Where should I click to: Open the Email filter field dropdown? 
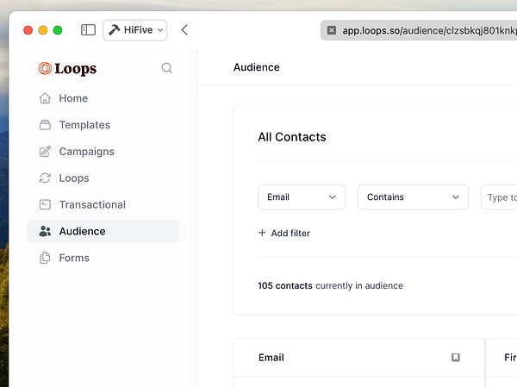302,197
